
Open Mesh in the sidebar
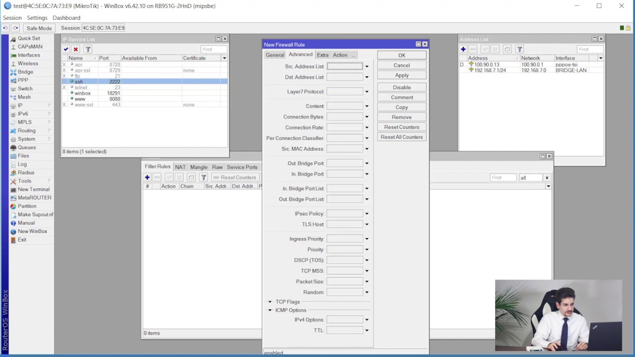tap(24, 97)
